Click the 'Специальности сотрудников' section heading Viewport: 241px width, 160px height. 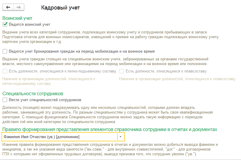point(33,93)
